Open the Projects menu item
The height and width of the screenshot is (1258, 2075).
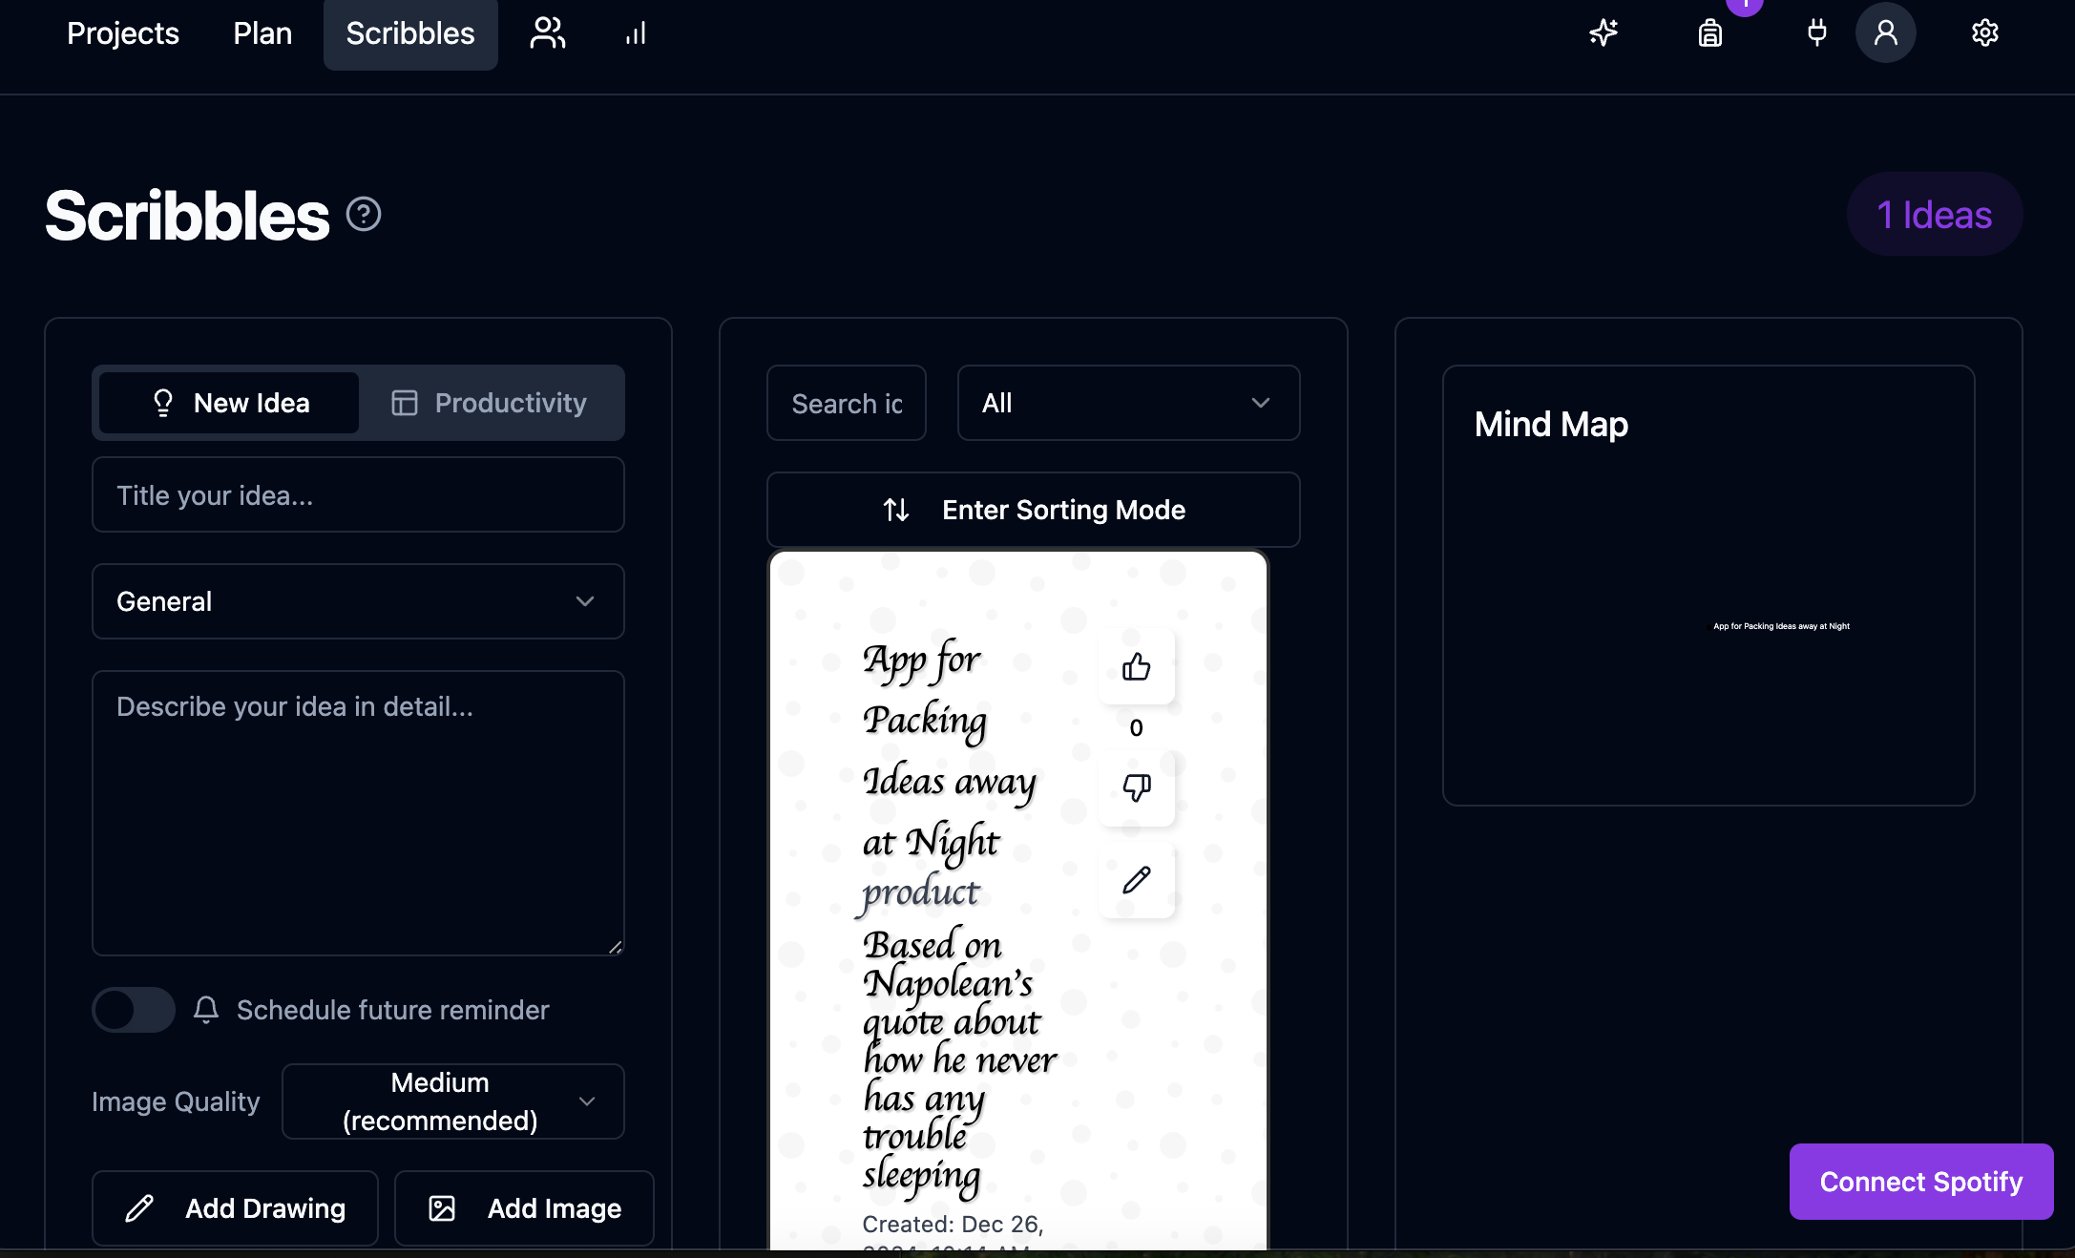[123, 33]
